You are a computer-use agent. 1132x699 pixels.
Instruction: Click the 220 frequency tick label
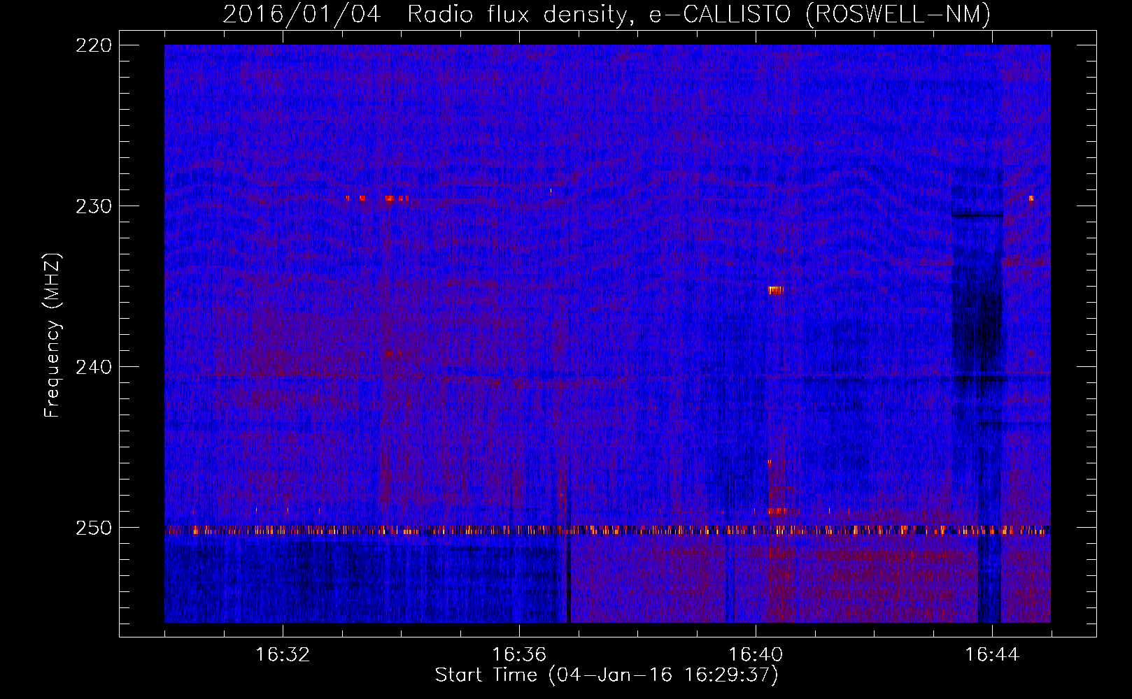(93, 45)
